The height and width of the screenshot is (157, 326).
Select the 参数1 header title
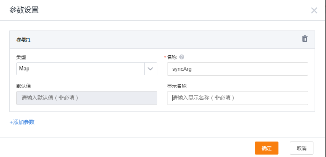(x=23, y=40)
